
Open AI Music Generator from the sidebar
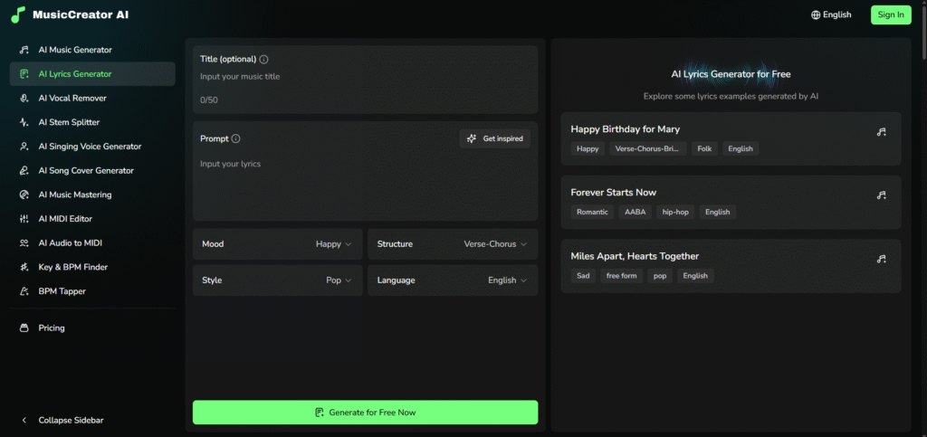tap(92, 50)
